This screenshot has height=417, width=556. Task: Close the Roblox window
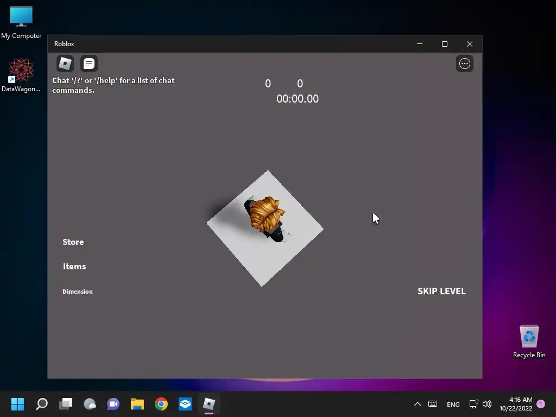pos(470,44)
